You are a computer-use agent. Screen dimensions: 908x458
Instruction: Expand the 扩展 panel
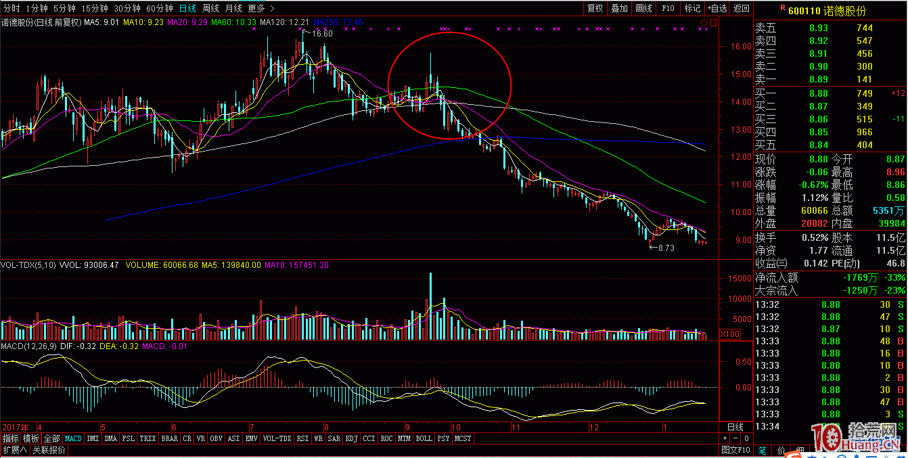pyautogui.click(x=14, y=450)
